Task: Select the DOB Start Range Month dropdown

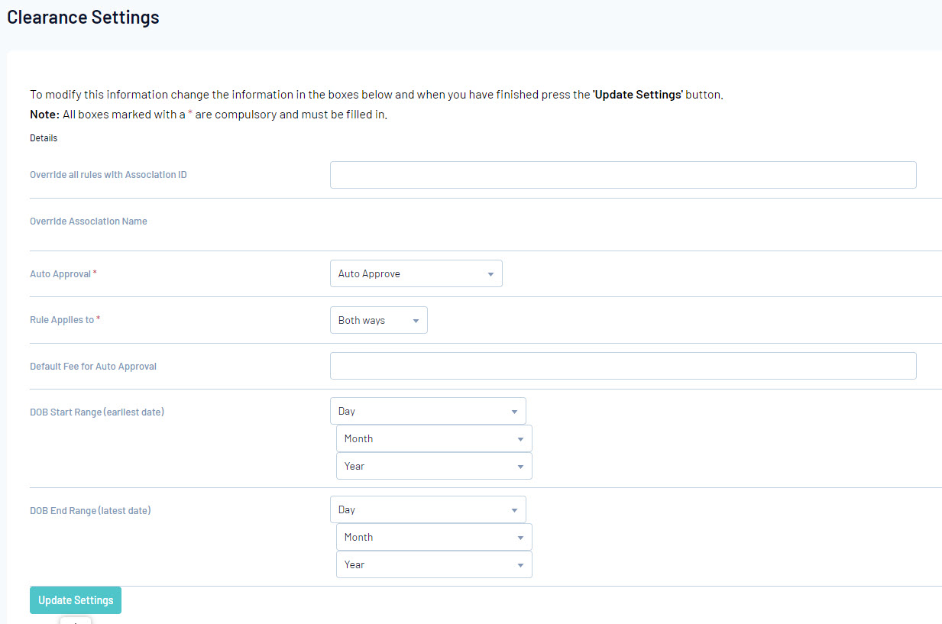Action: 434,438
